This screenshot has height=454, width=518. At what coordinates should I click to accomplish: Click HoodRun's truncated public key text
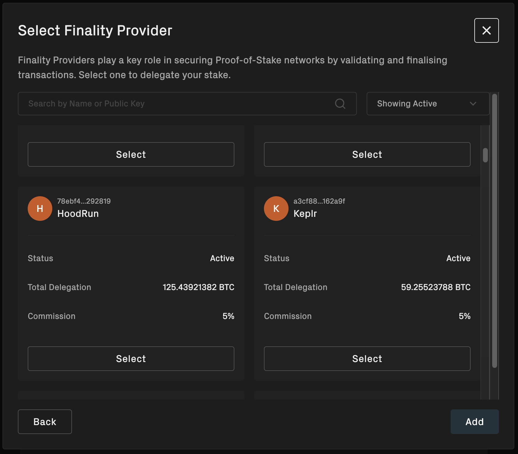84,201
